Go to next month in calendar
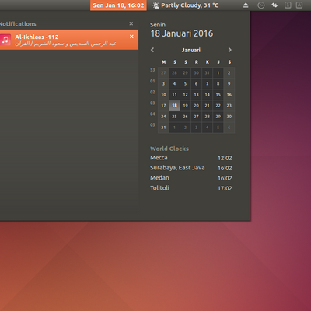311x311 pixels. 229,50
